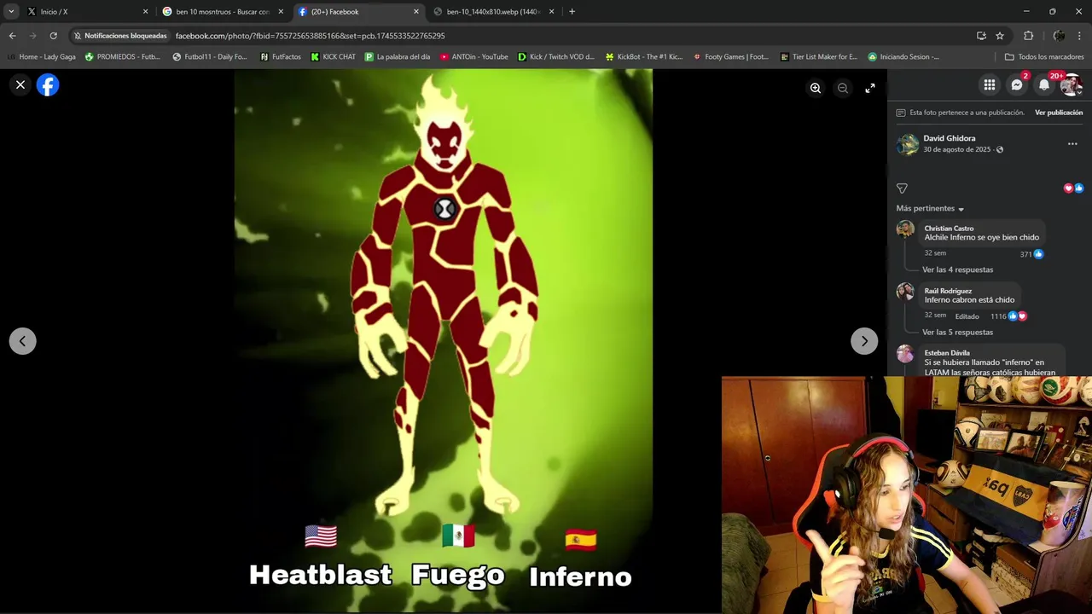
Task: Open David Ghidora's profile picture
Action: click(x=907, y=144)
